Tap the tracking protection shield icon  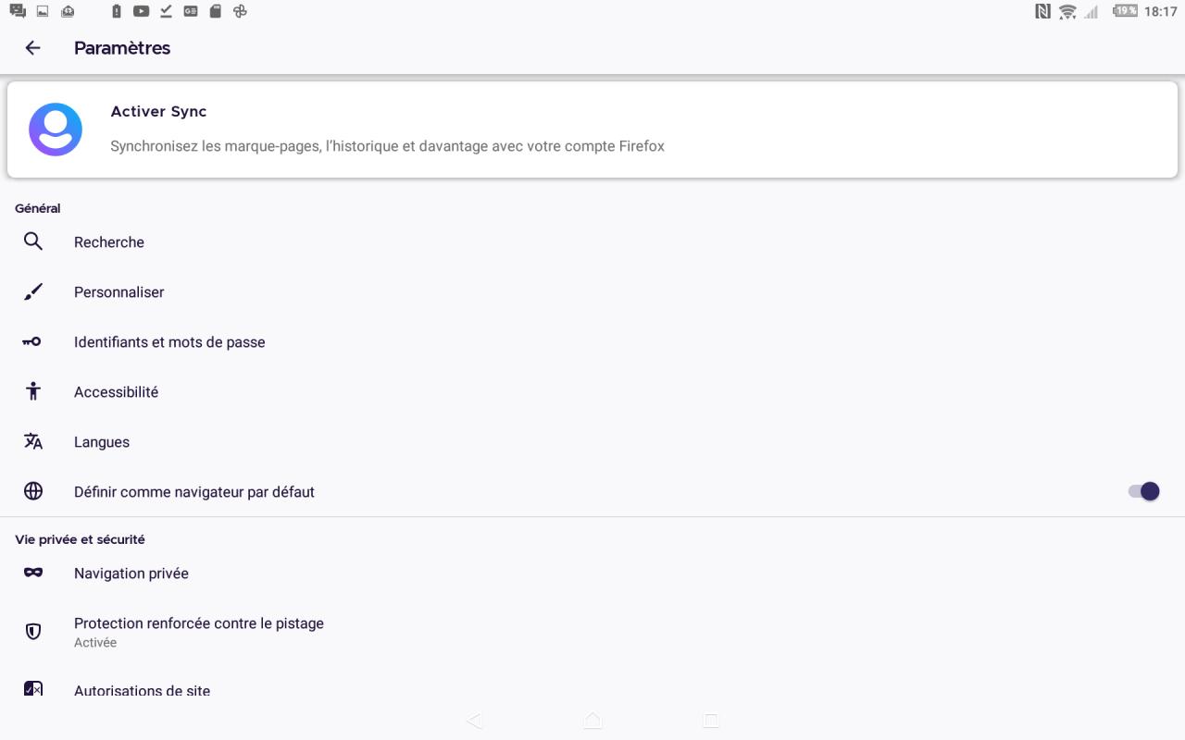[x=33, y=632]
